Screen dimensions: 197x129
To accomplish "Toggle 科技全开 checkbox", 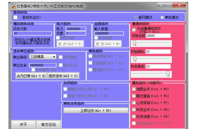I will (x=134, y=110).
